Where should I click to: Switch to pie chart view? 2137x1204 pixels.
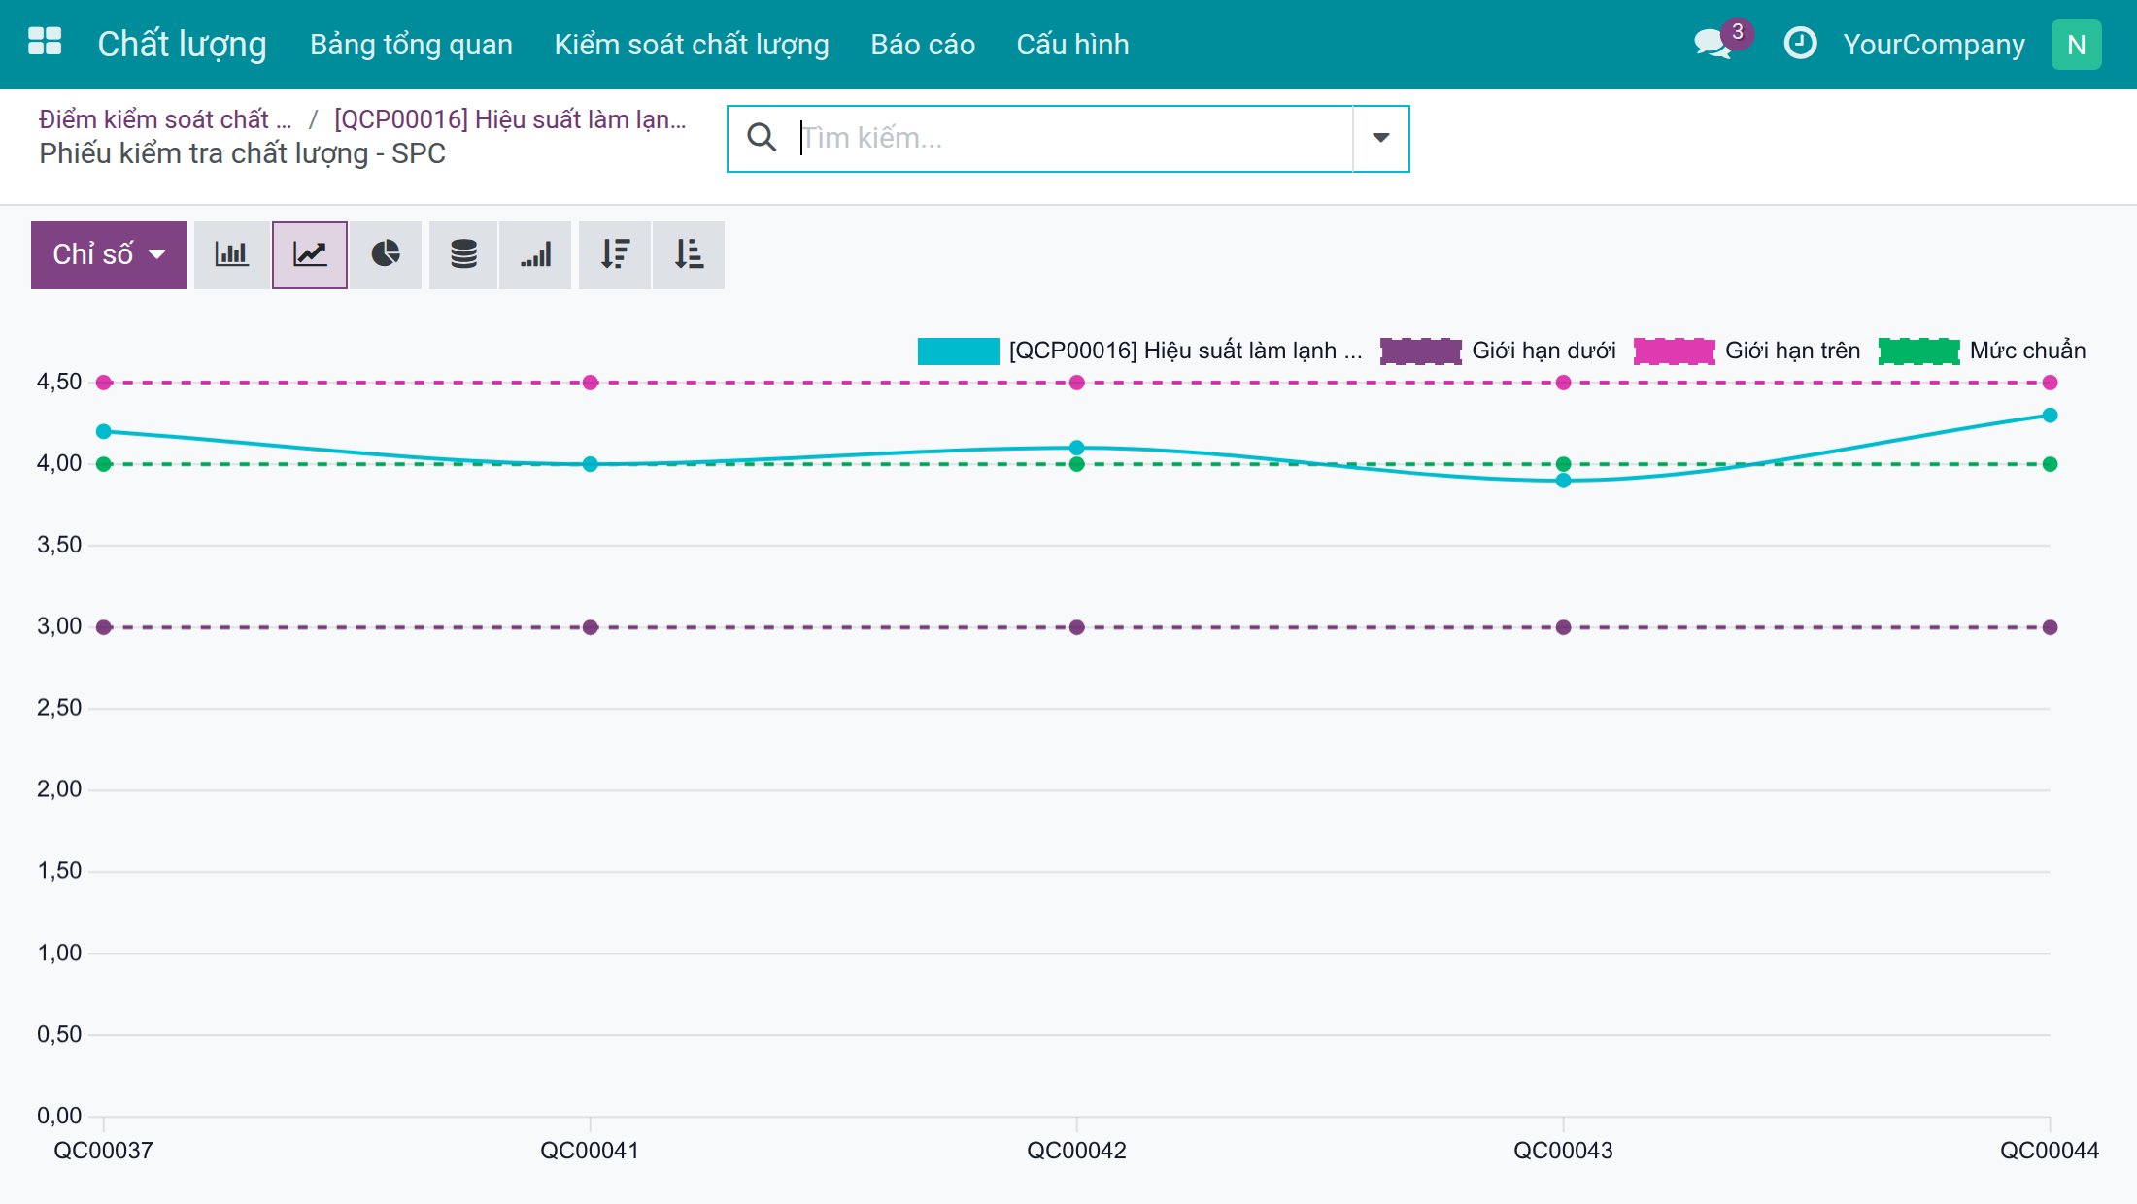386,254
